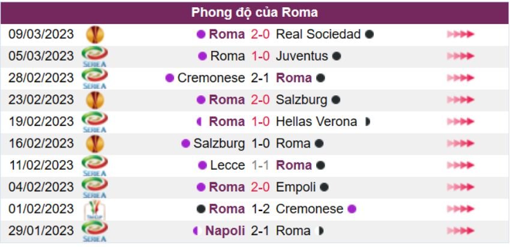Viewport: 510px width, 247px height.
Task: Click Serie A logo for 05/03/2023 match
Action: (94, 56)
